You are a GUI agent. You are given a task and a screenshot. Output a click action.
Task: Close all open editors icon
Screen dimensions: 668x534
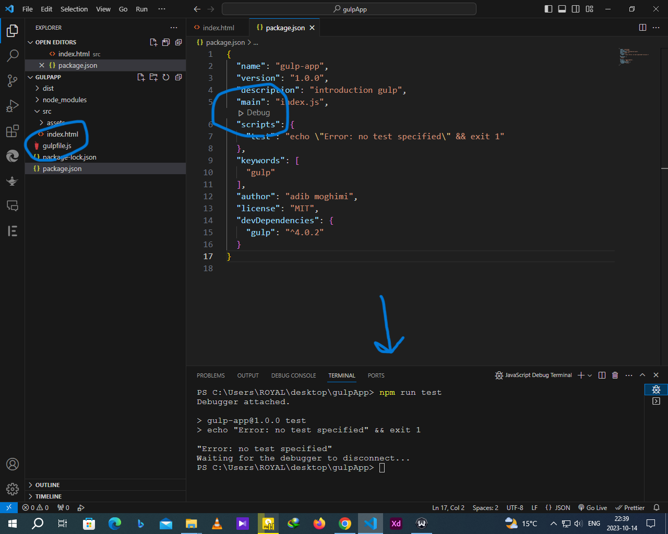point(178,42)
